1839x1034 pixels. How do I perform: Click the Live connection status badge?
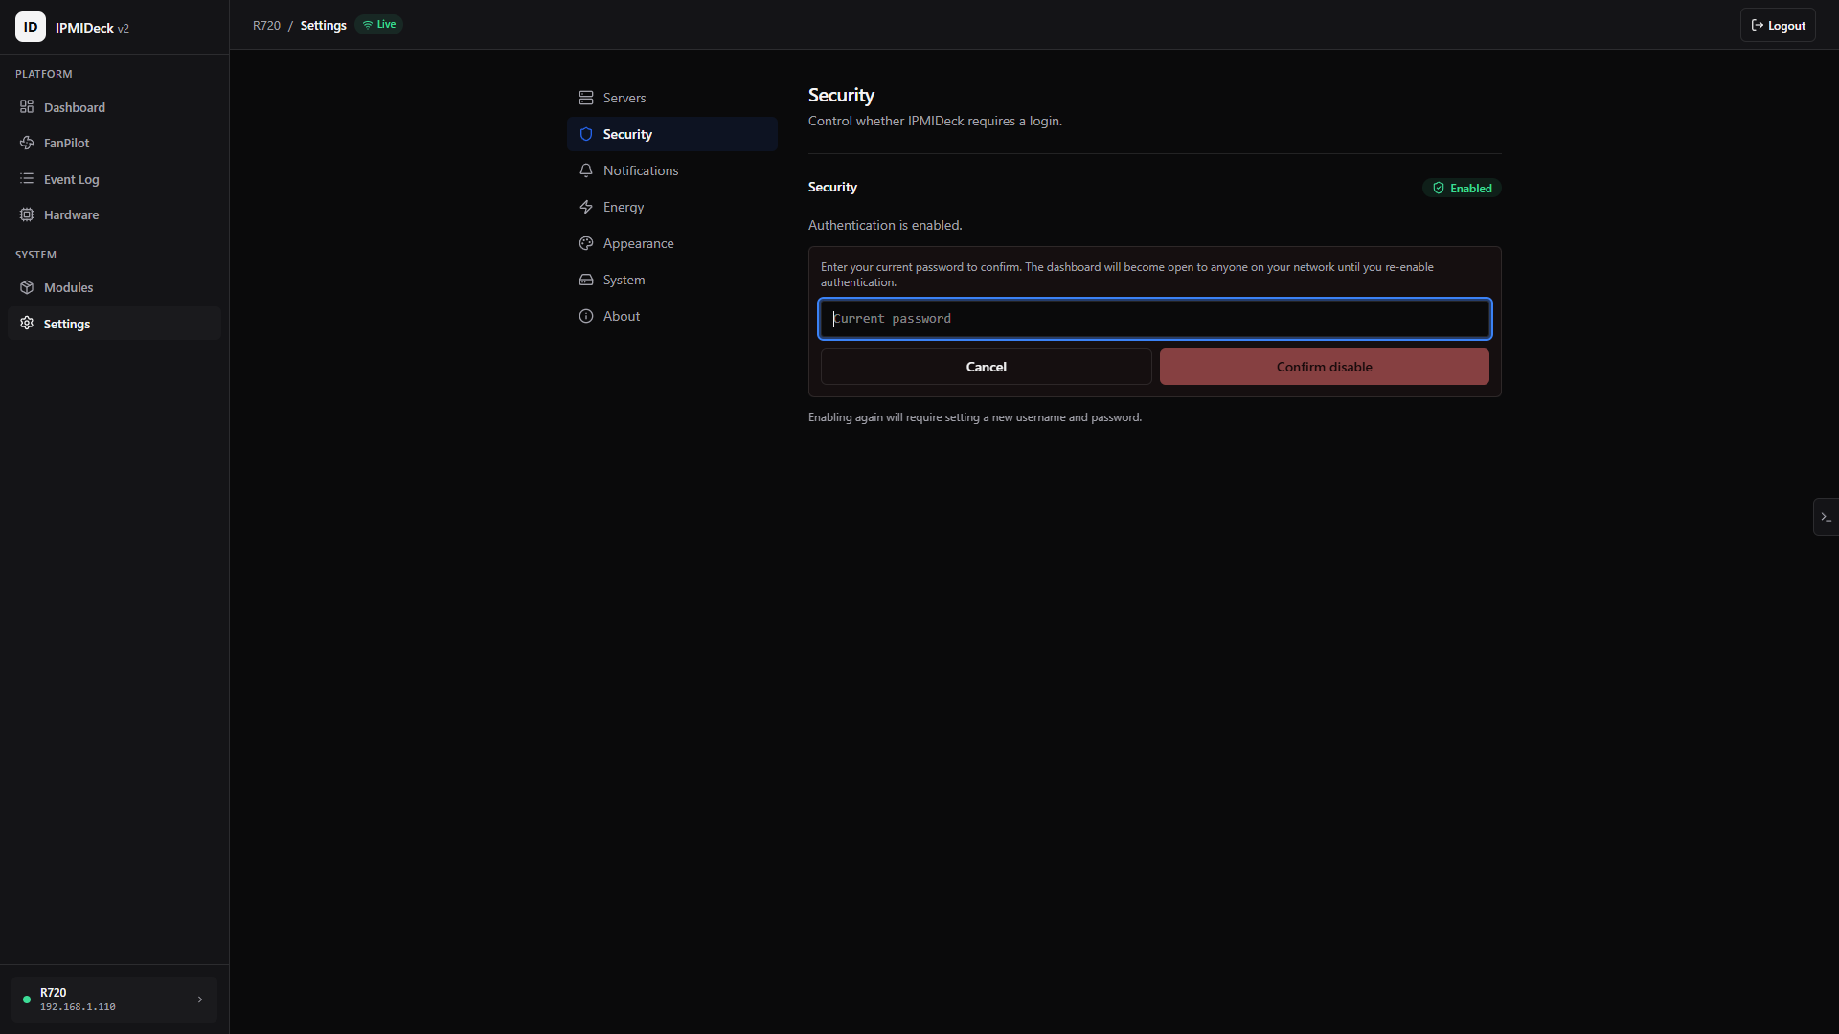pyautogui.click(x=379, y=25)
